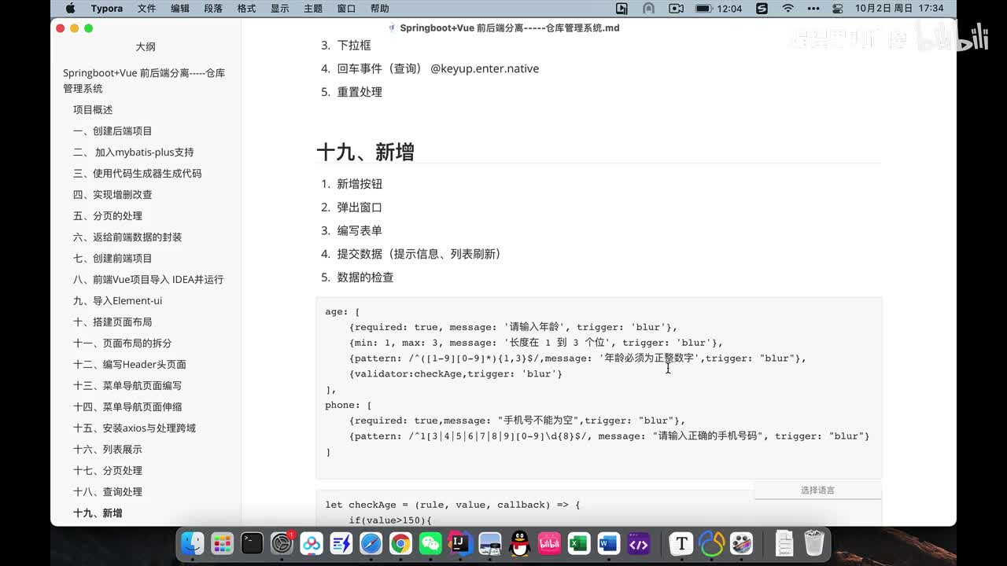Open QQ penguin icon in dock
Image resolution: width=1007 pixels, height=566 pixels.
pyautogui.click(x=519, y=543)
